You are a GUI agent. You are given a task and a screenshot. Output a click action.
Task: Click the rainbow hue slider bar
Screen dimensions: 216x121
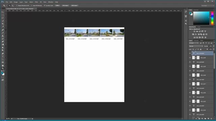212,18
